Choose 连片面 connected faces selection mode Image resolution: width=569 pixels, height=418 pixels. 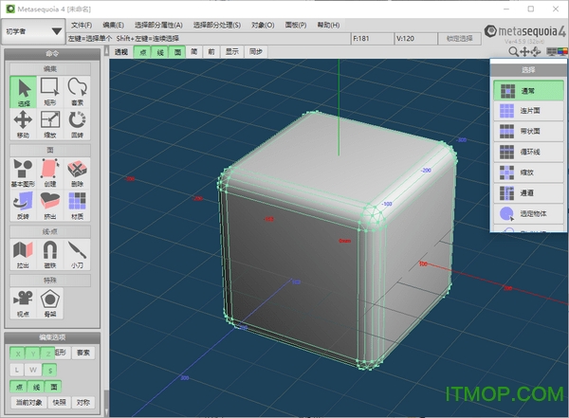528,111
